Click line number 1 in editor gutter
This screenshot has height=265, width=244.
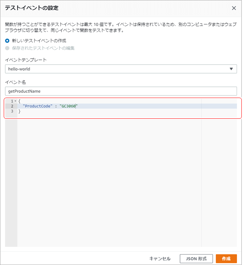pos(12,101)
